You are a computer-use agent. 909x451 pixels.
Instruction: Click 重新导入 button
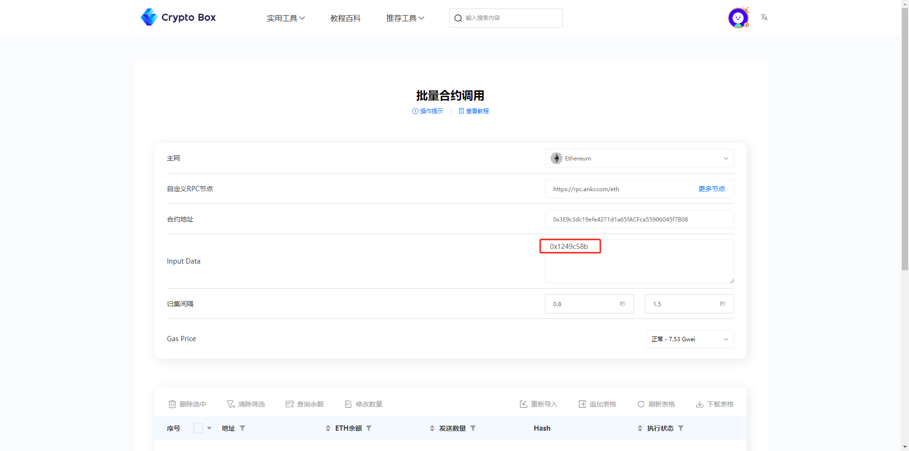[539, 404]
